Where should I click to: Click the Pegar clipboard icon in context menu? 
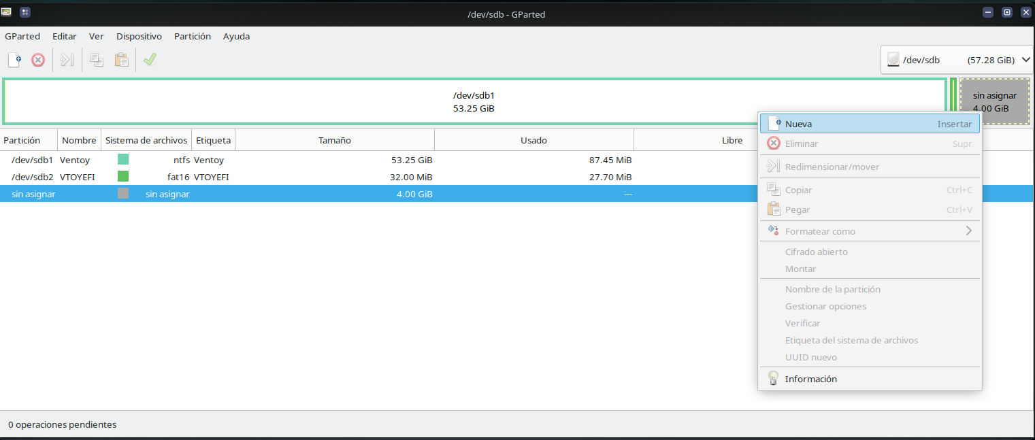point(774,209)
